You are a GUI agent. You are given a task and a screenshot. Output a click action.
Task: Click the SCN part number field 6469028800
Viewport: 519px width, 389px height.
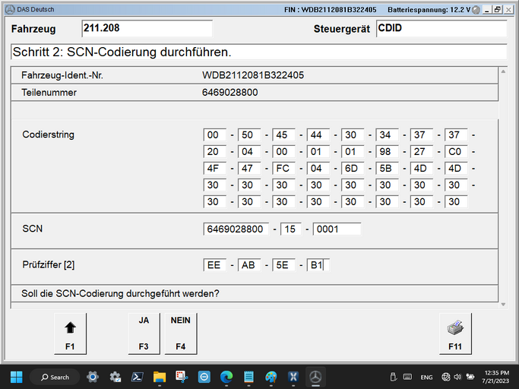click(236, 229)
